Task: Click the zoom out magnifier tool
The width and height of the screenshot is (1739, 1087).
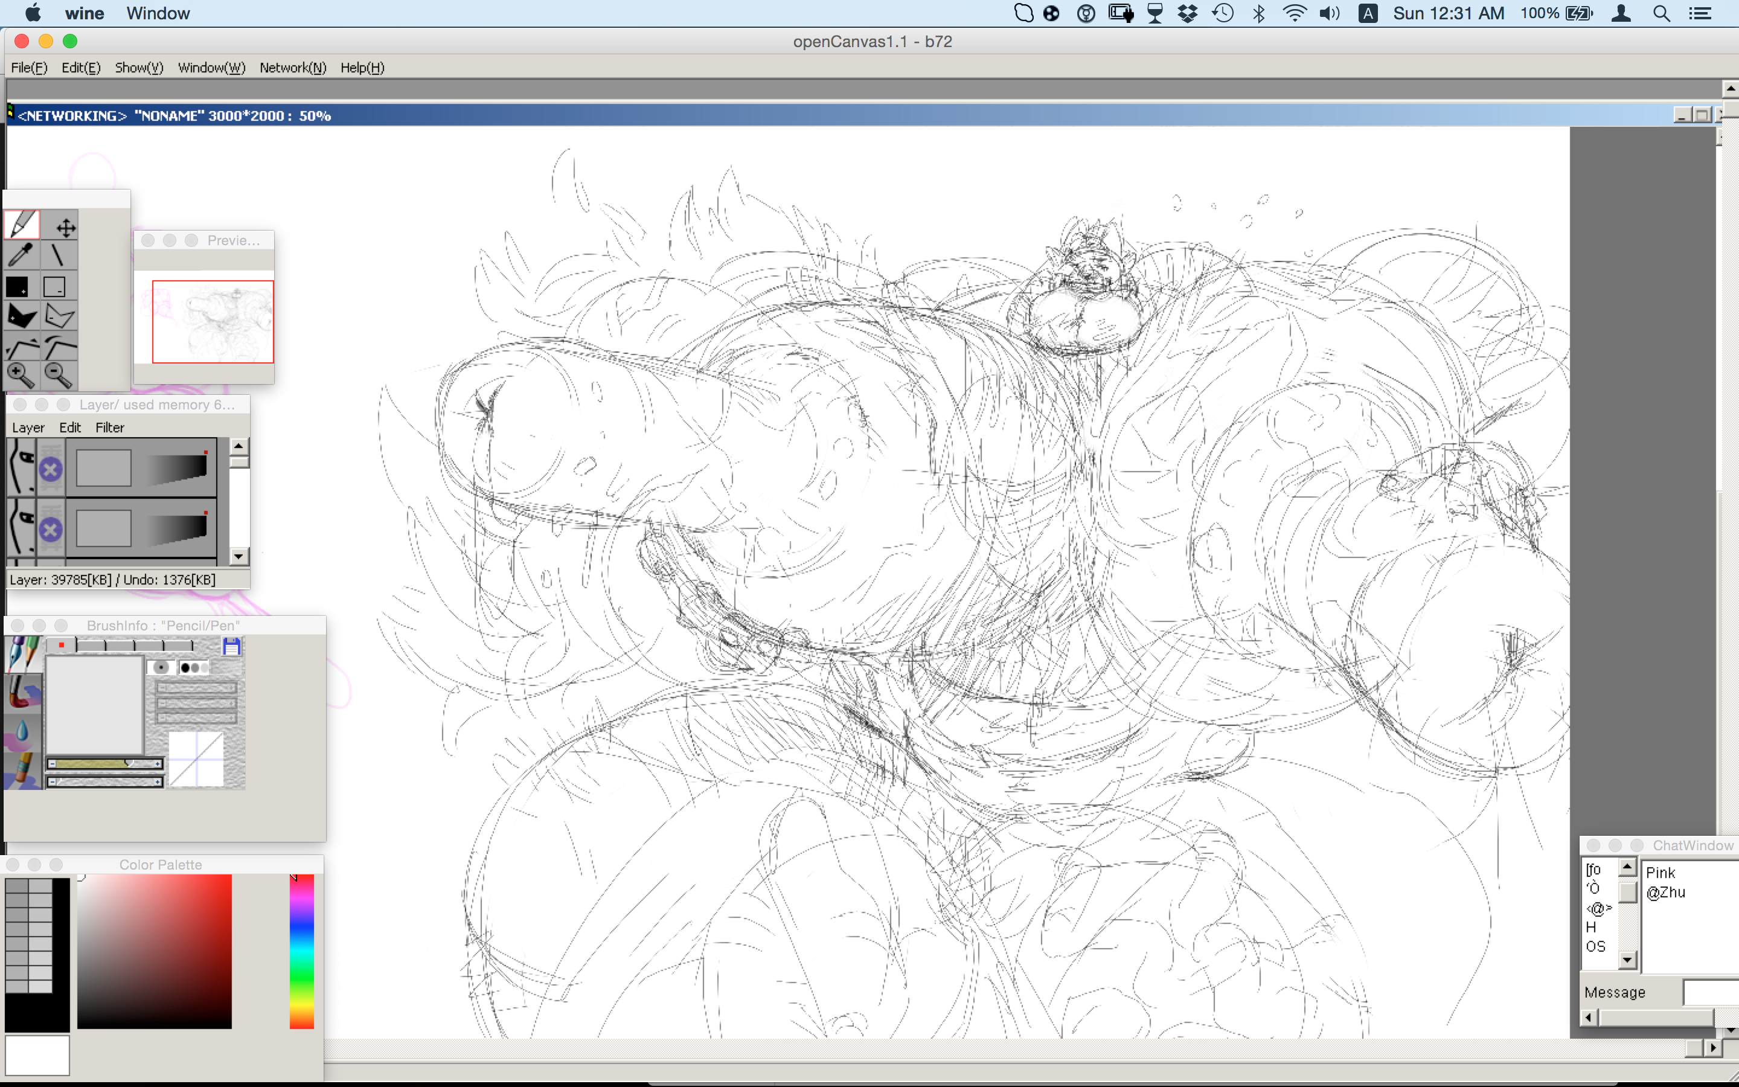Action: click(57, 374)
